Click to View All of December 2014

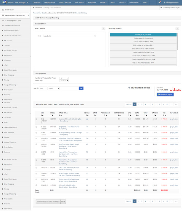tap(143, 56)
